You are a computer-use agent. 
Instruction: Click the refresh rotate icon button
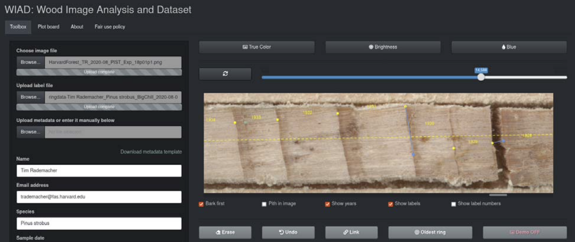225,74
